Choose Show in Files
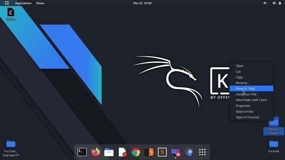The image size is (285, 160). tap(251, 112)
